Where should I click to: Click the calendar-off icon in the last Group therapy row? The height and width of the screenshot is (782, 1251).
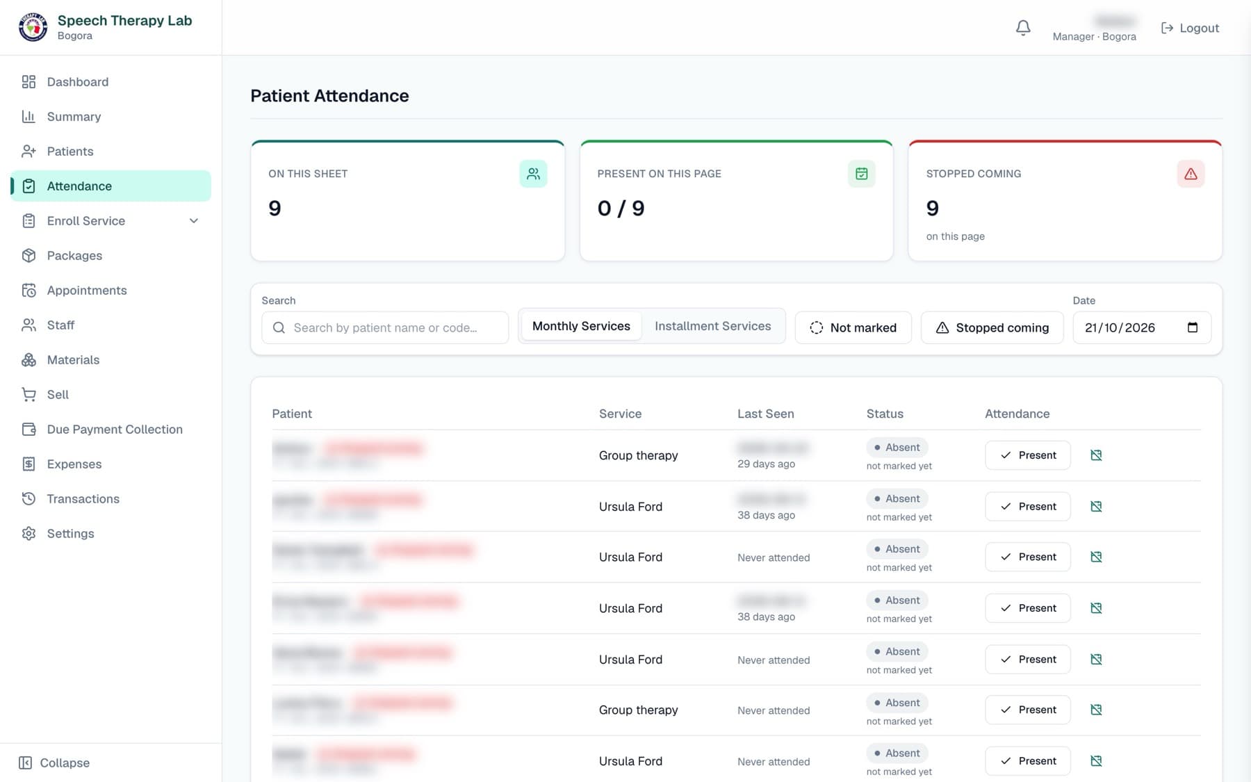point(1096,710)
